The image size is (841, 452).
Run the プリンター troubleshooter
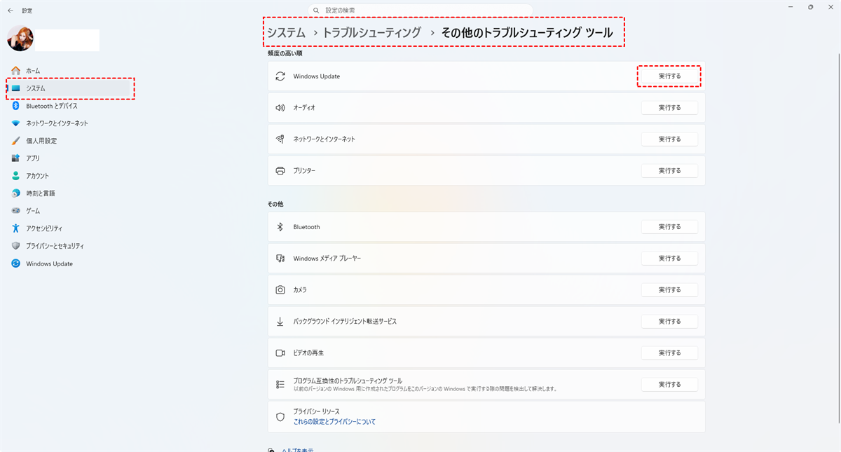click(669, 171)
